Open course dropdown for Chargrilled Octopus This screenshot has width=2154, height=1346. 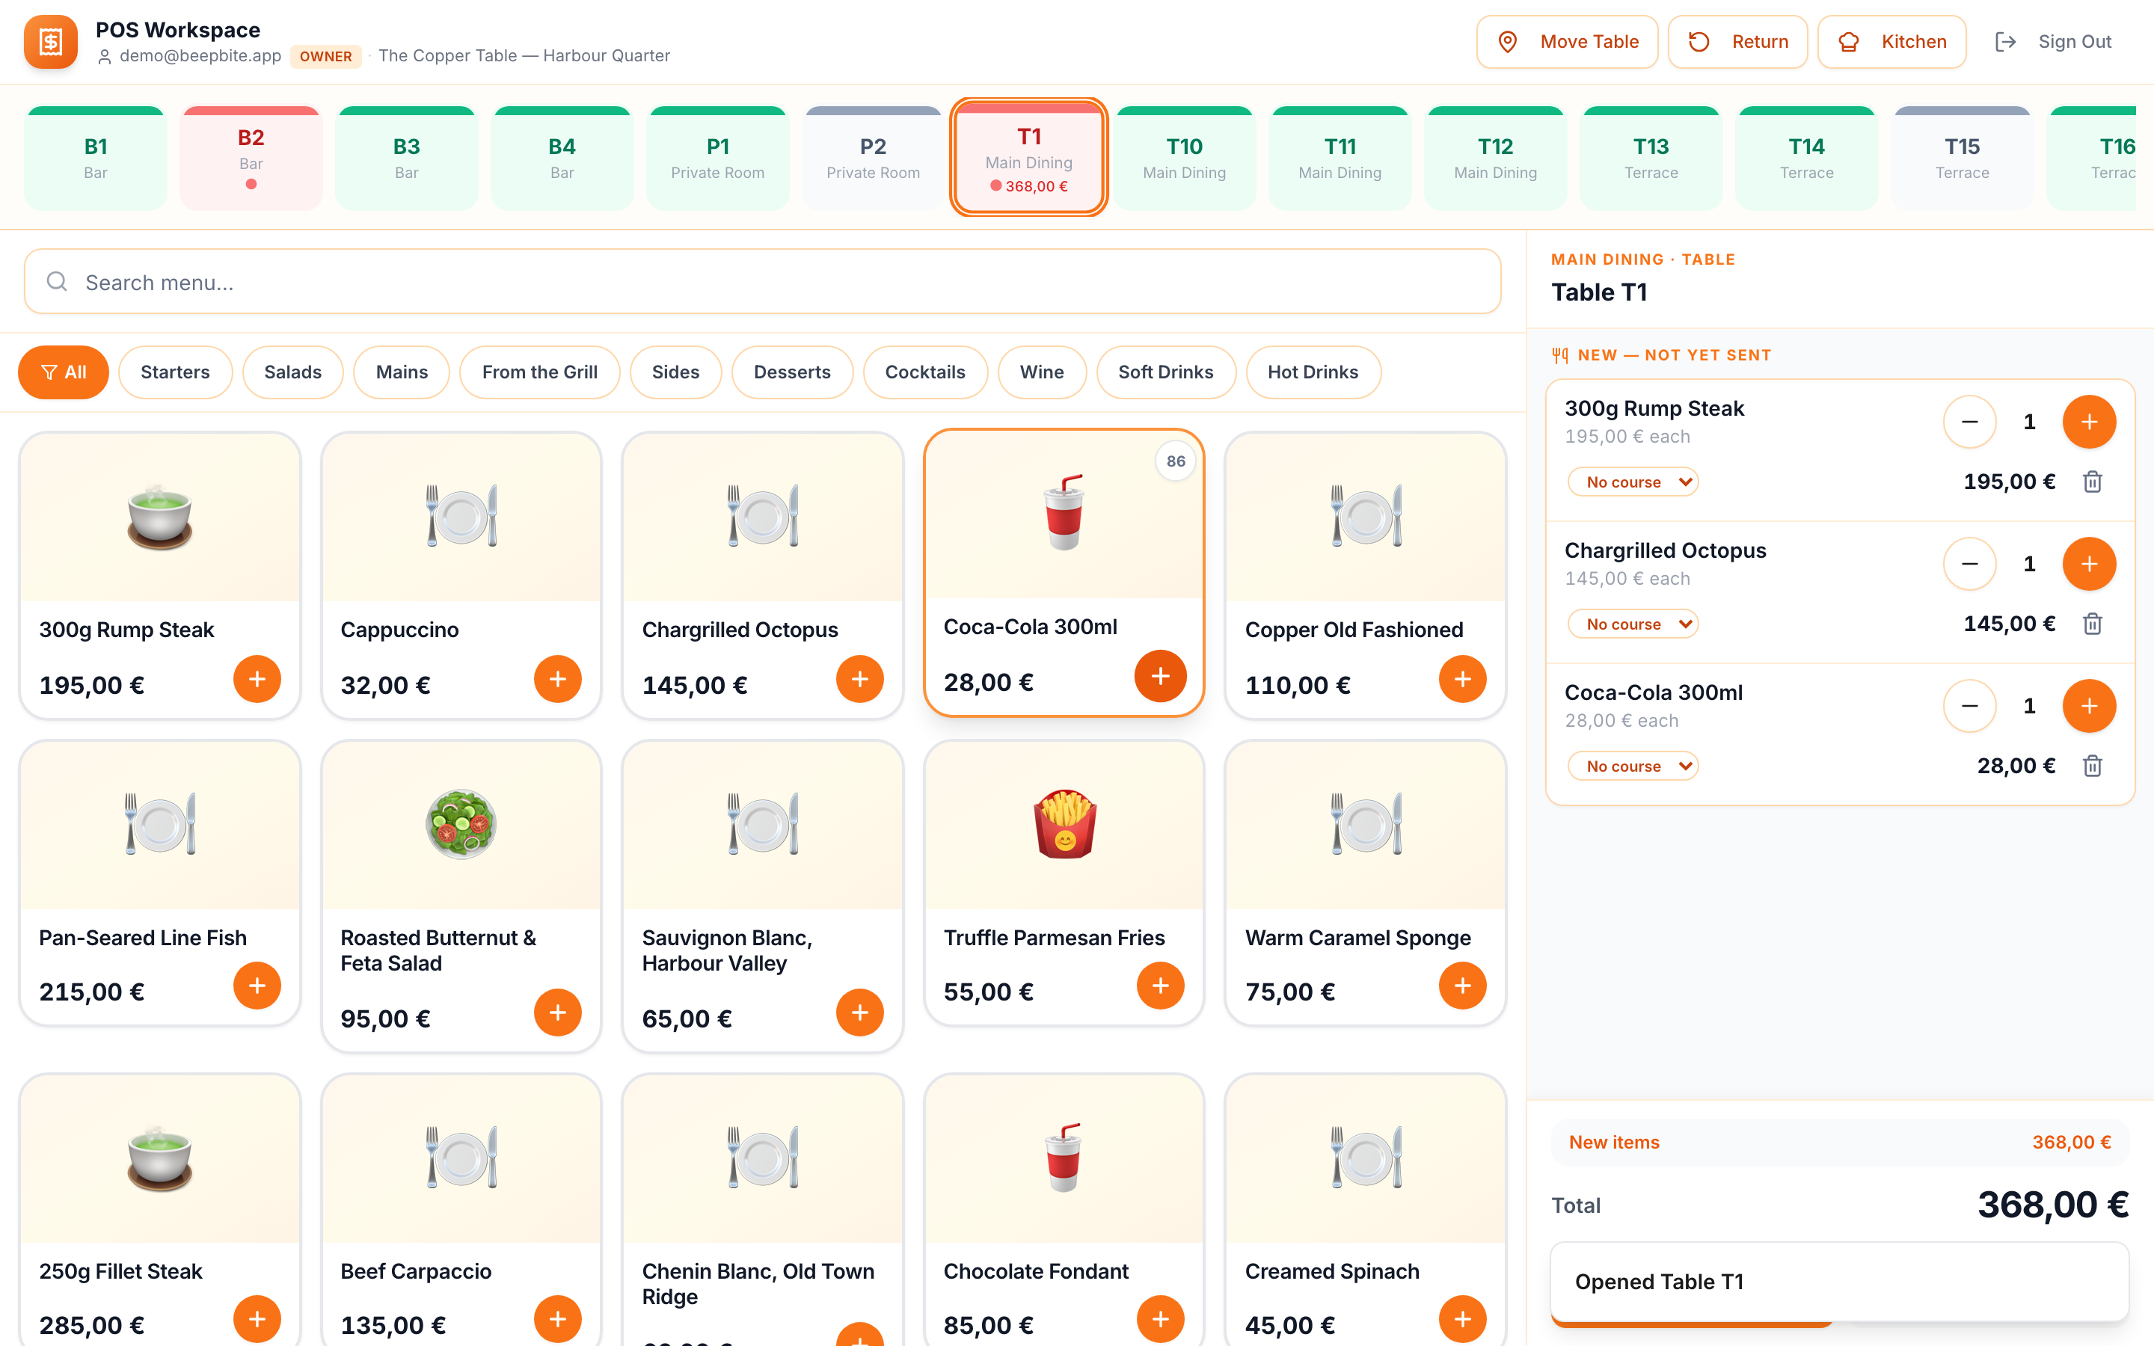1633,624
